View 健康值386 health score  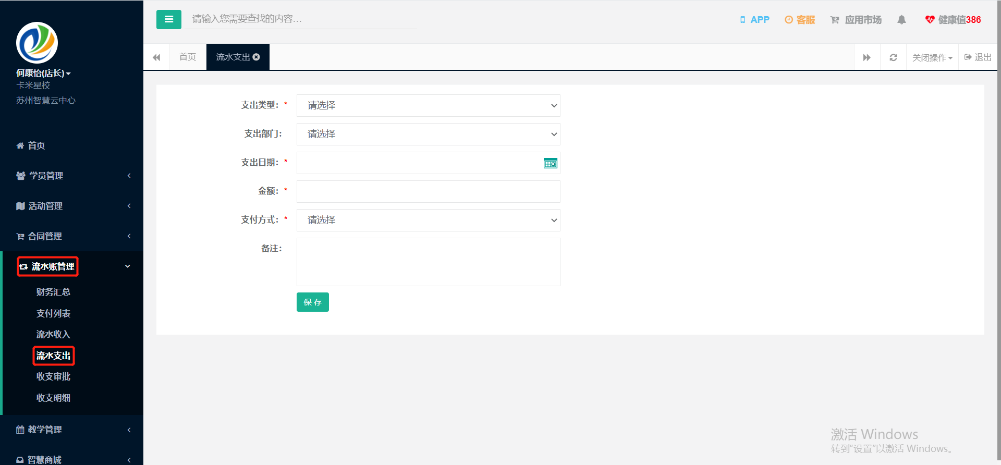(x=953, y=20)
